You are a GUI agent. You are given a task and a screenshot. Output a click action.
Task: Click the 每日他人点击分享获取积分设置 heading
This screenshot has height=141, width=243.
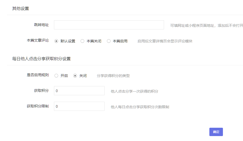pos(41,59)
